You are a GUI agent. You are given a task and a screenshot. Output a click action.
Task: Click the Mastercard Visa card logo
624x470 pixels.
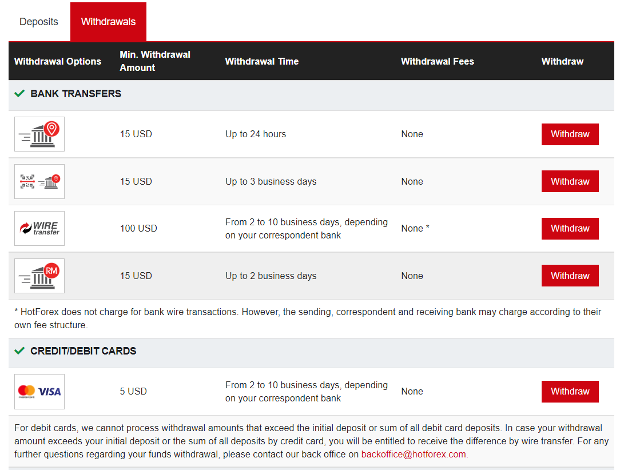(x=39, y=392)
